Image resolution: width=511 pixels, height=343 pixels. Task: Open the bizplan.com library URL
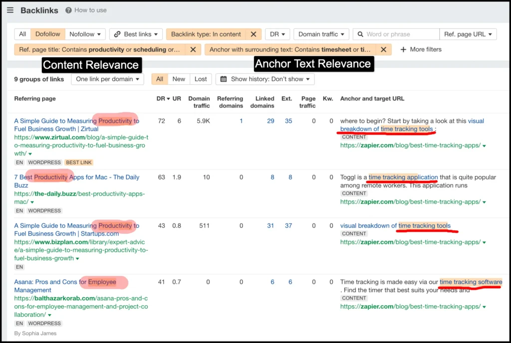click(81, 250)
